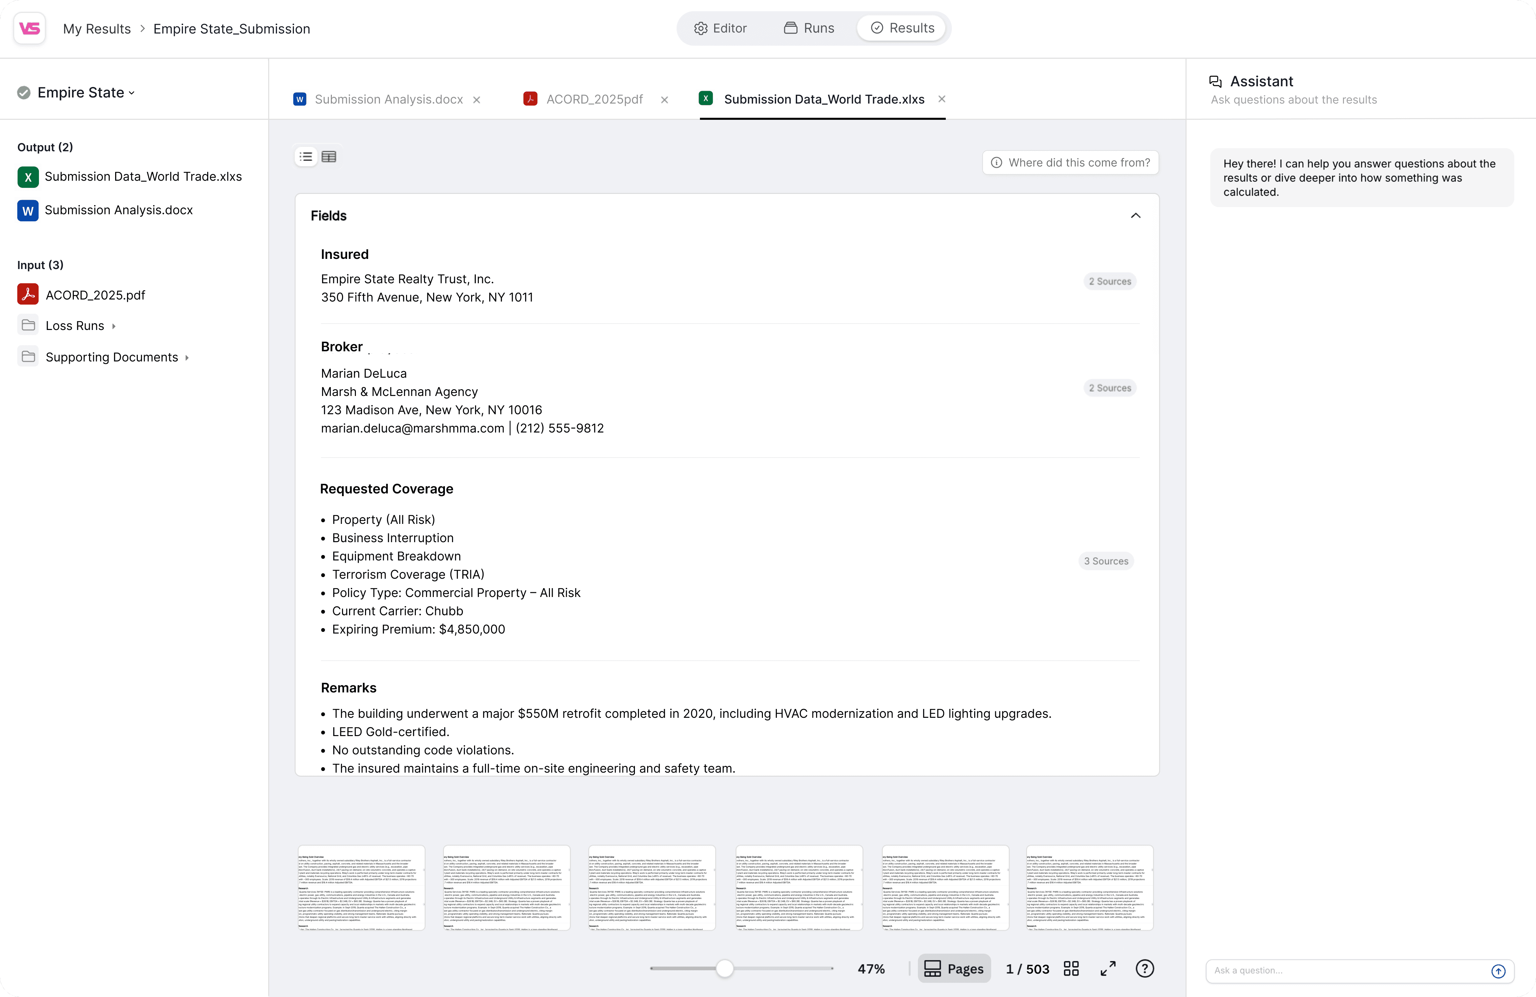Collapse the Fields section chevron
This screenshot has width=1536, height=997.
click(1135, 215)
